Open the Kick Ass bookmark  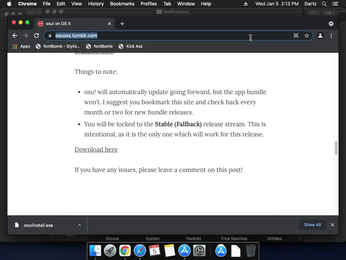[x=130, y=46]
